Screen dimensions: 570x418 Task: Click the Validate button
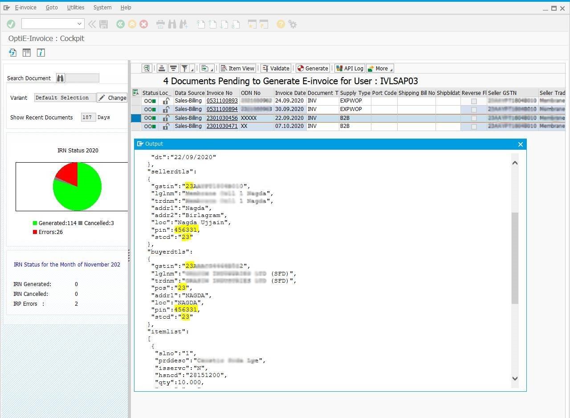tap(276, 68)
